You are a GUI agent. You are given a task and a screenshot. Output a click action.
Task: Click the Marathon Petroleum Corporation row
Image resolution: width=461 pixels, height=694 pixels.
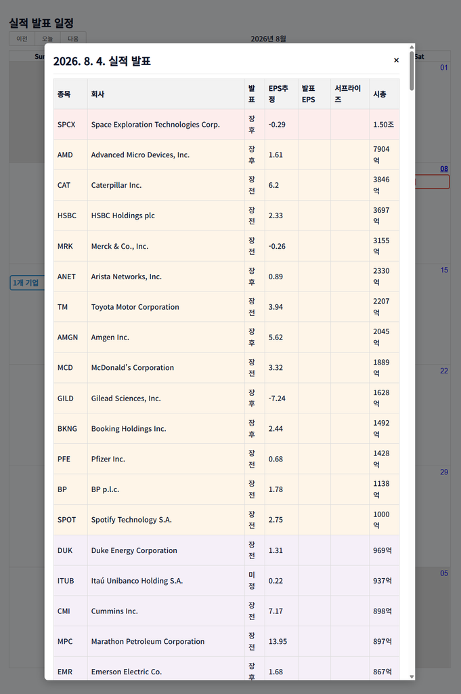pyautogui.click(x=226, y=641)
